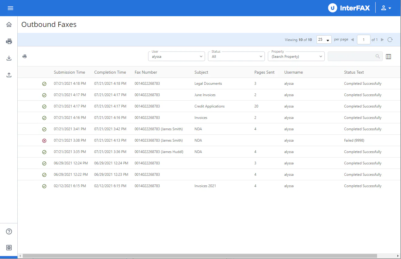This screenshot has width=401, height=259.
Task: Open the inbound download icon in sidebar
Action: [x=9, y=58]
